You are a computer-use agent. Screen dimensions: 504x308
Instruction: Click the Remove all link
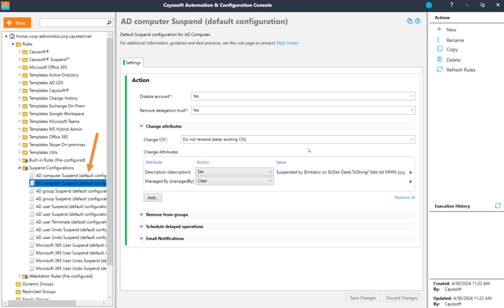pyautogui.click(x=405, y=198)
